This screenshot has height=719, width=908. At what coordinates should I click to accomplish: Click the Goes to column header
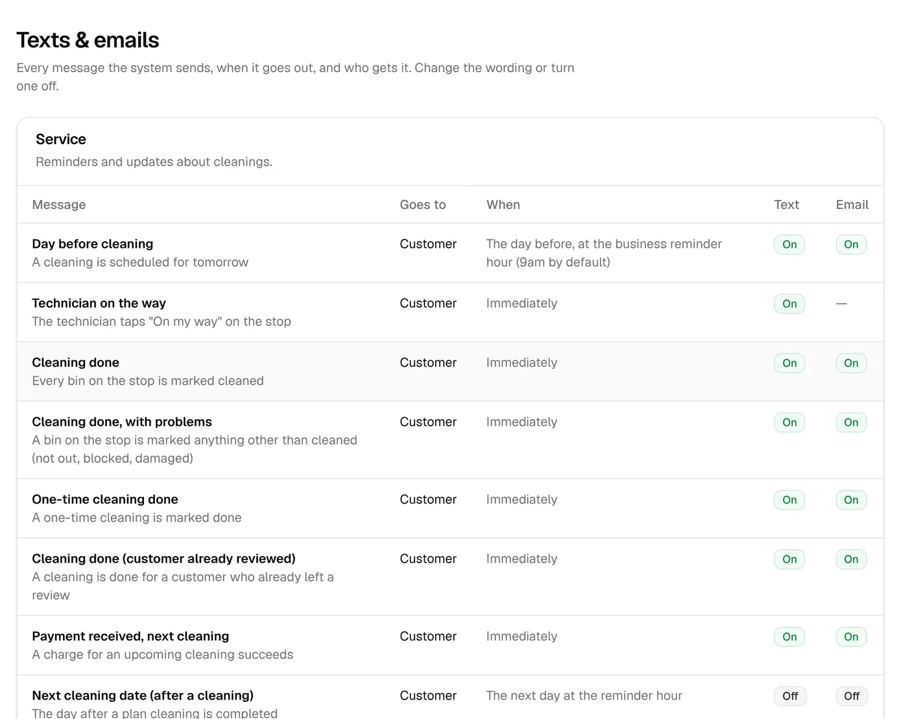pos(423,205)
